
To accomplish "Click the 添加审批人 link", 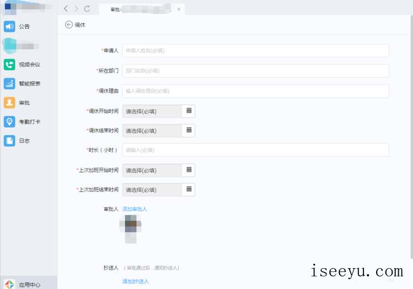I will (x=134, y=209).
